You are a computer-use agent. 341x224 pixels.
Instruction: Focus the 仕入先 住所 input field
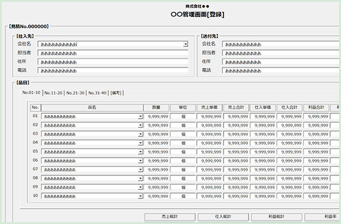click(113, 62)
